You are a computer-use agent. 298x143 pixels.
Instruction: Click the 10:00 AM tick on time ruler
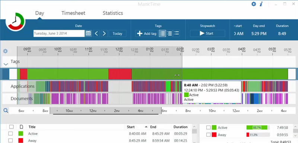pyautogui.click(x=58, y=50)
